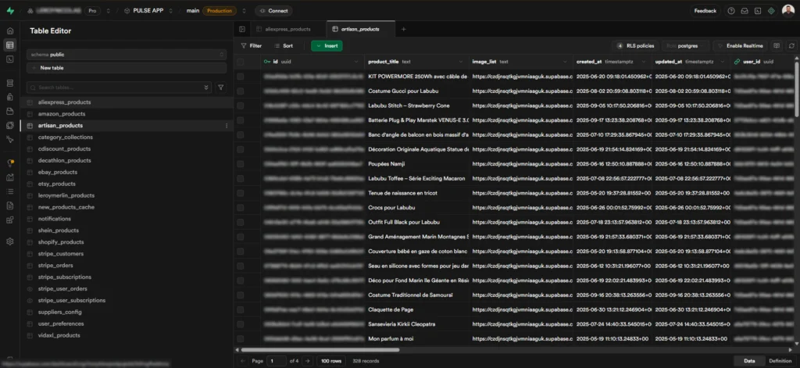Open the API docs book icon in toolbar
The image size is (800, 368).
pos(777,46)
